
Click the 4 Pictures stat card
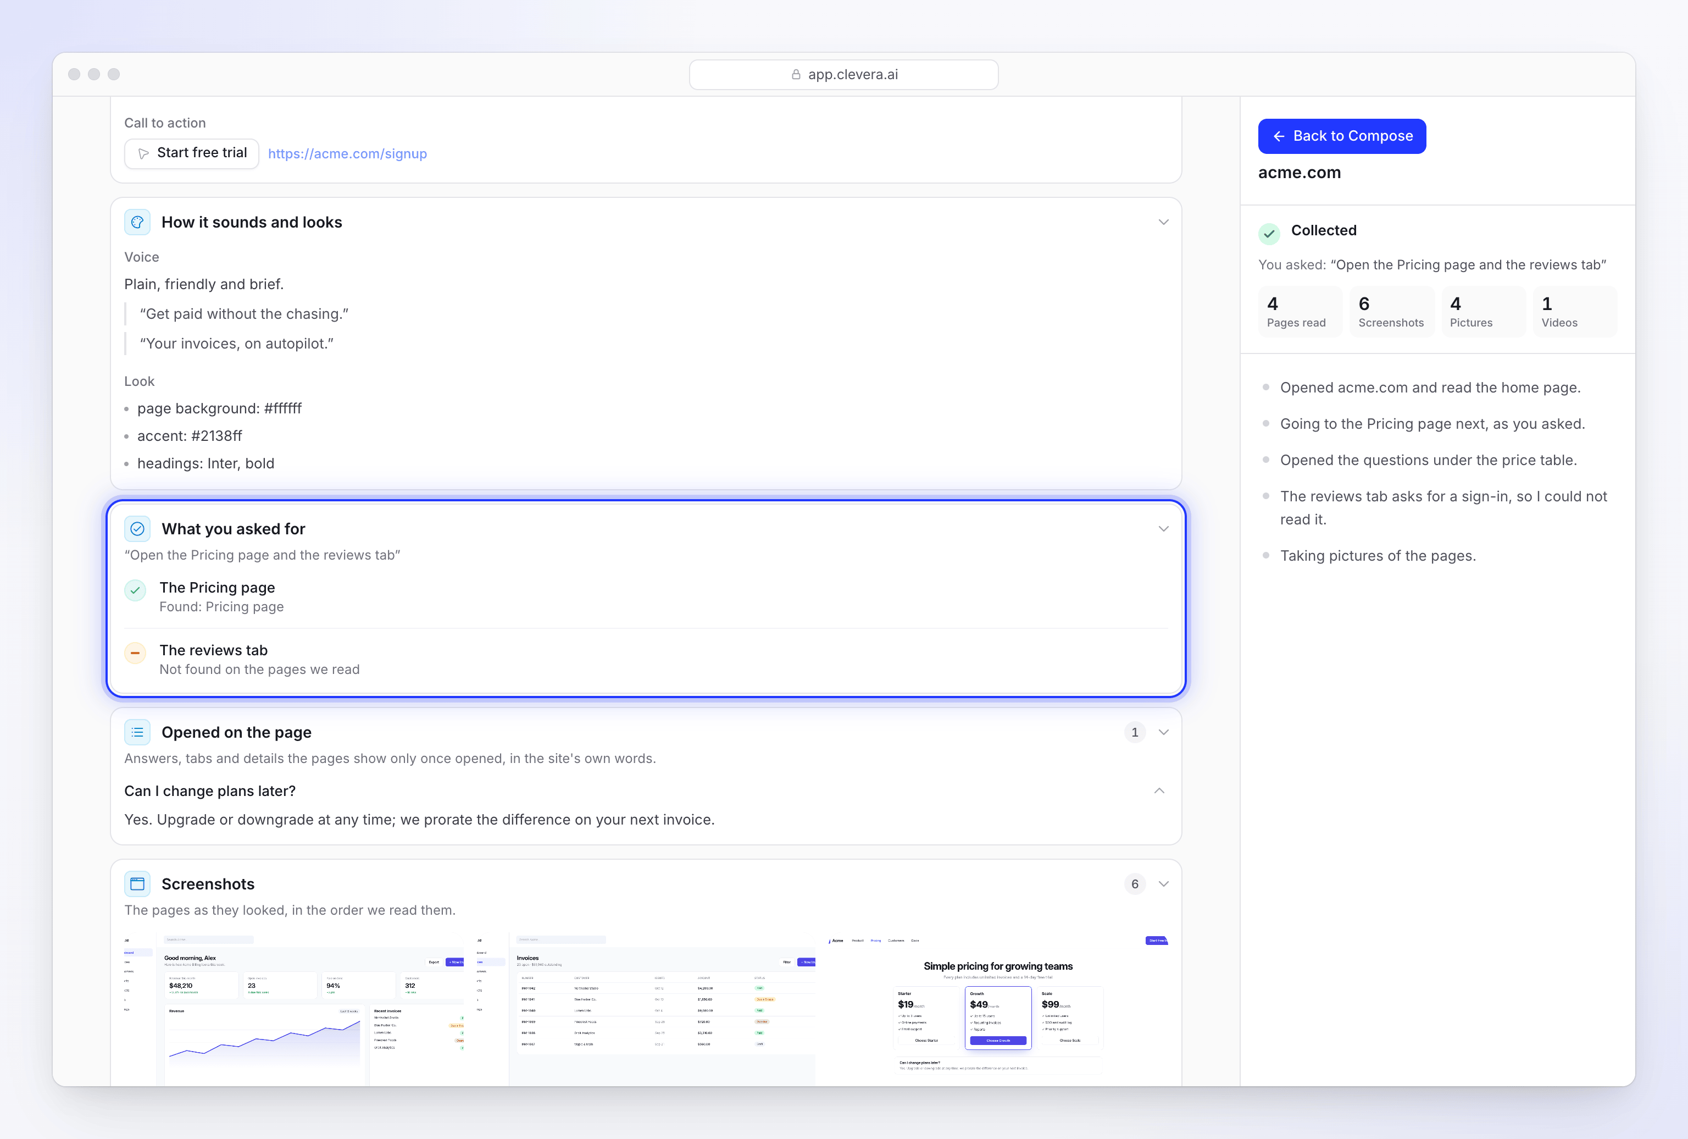pos(1483,312)
